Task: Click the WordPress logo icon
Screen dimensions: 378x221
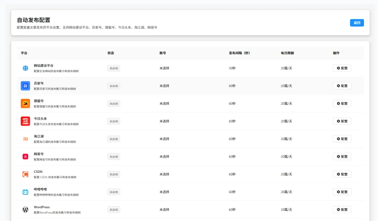Action: (25, 210)
